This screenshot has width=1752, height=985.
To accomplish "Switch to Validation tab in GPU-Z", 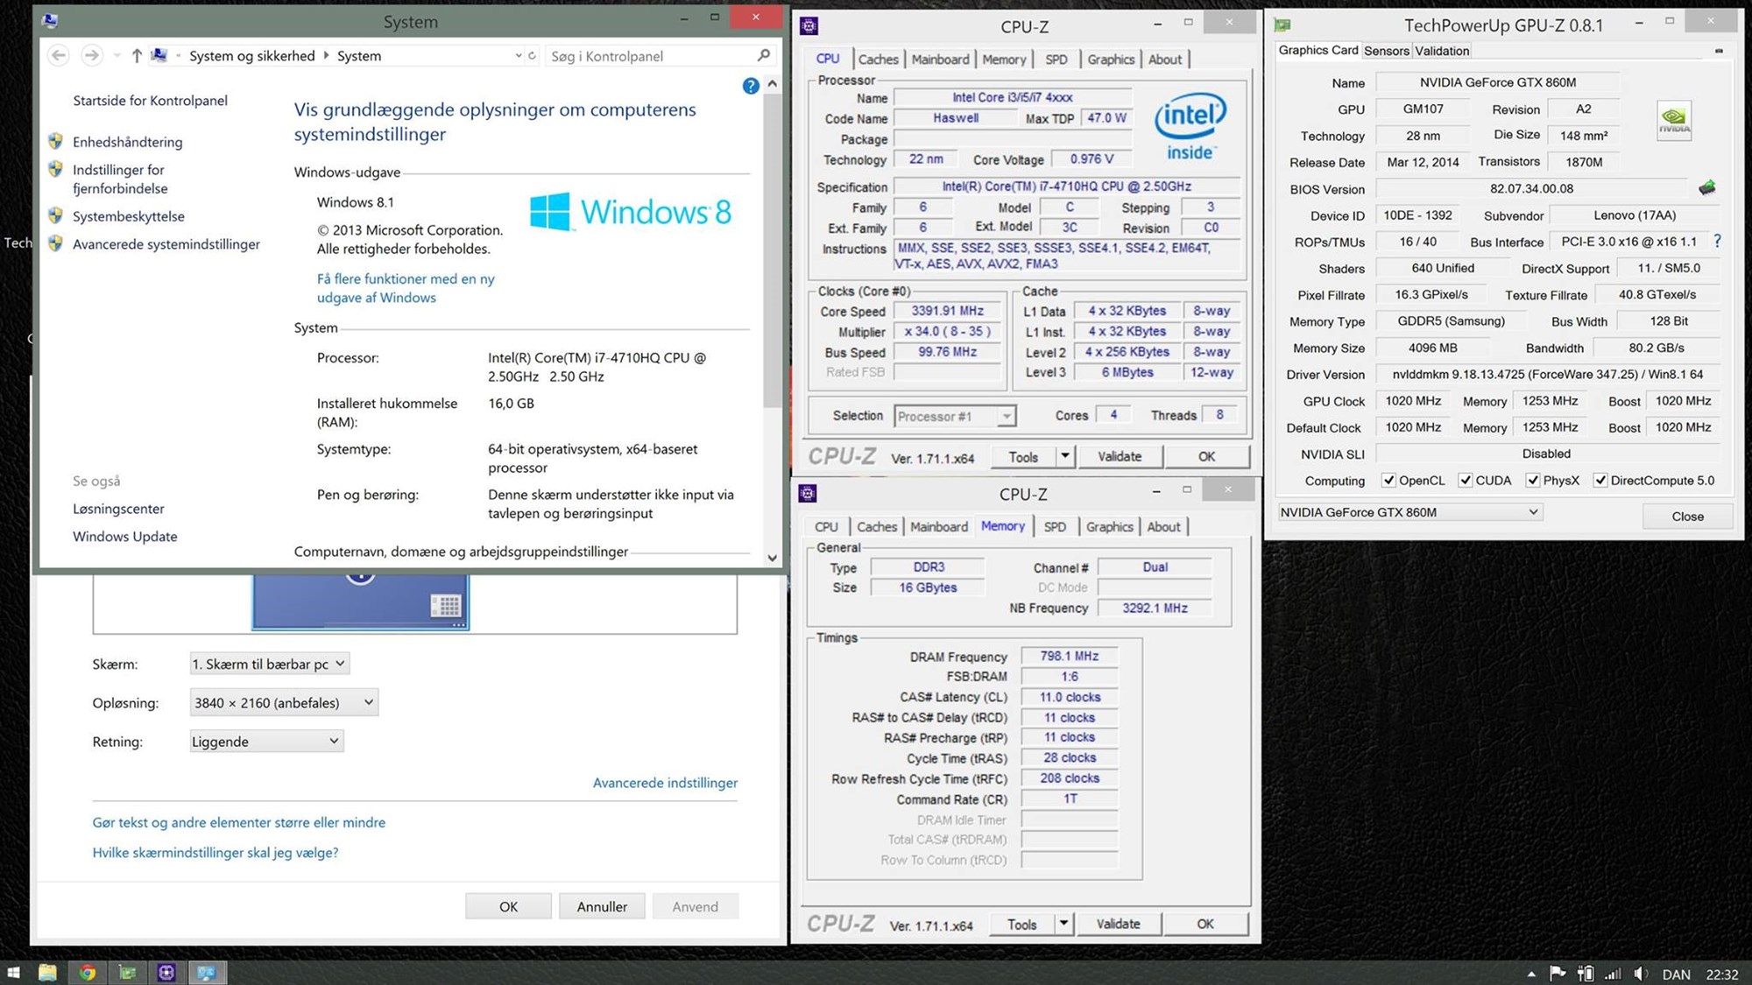I will [x=1442, y=50].
